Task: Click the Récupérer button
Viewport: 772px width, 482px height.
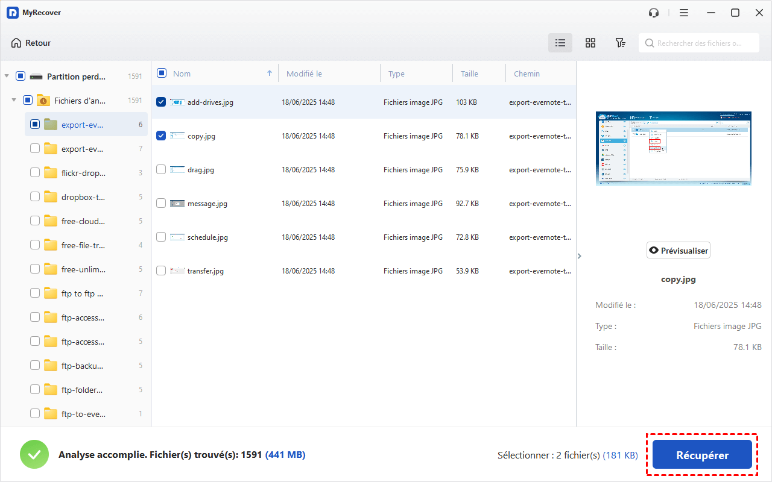Action: click(x=702, y=455)
